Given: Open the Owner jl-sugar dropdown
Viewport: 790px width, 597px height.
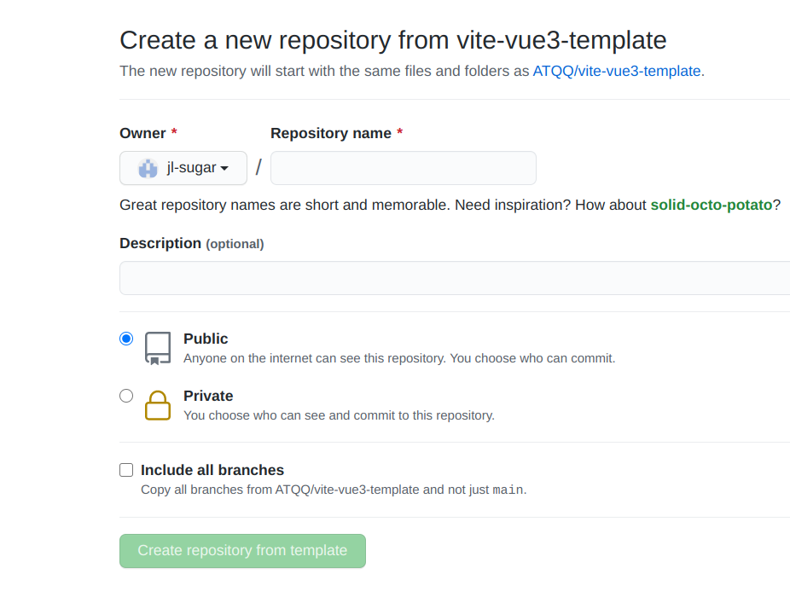Looking at the screenshot, I should [183, 168].
